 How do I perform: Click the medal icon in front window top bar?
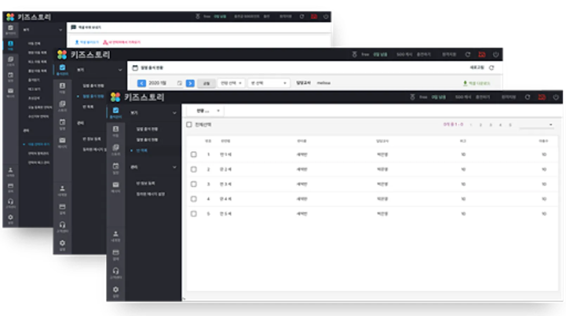tap(412, 97)
